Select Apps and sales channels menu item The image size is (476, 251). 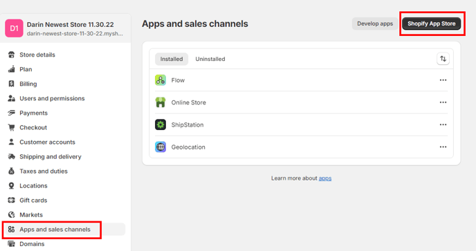64,230
